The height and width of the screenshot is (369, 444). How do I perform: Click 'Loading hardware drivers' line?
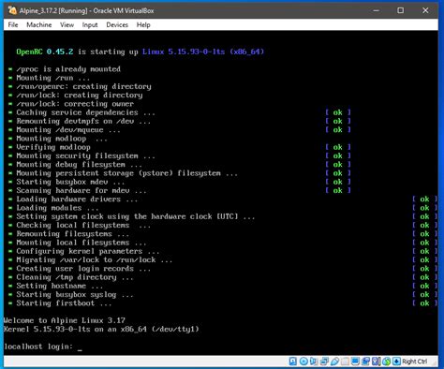point(77,199)
